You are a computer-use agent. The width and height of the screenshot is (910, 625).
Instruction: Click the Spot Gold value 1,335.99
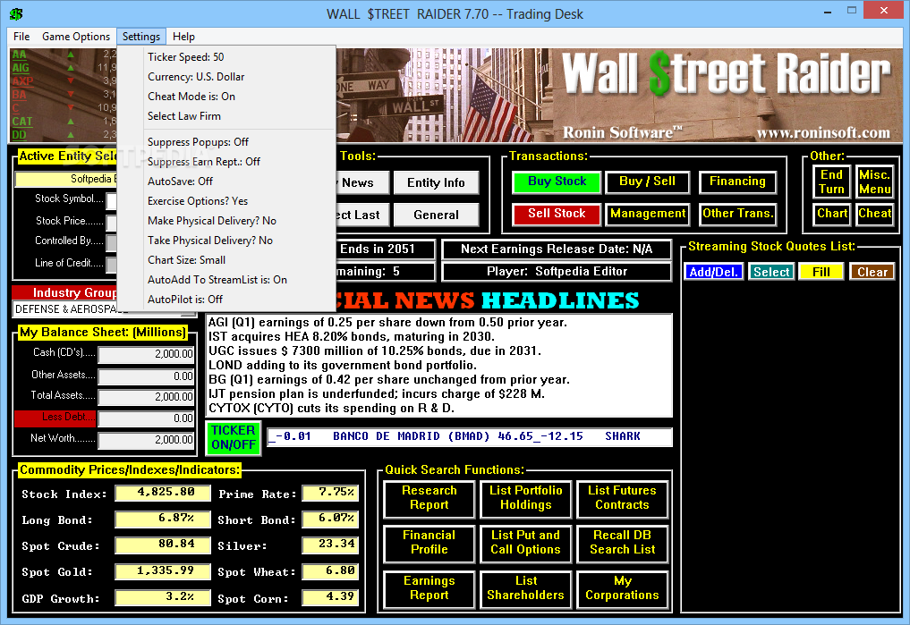[x=163, y=571]
